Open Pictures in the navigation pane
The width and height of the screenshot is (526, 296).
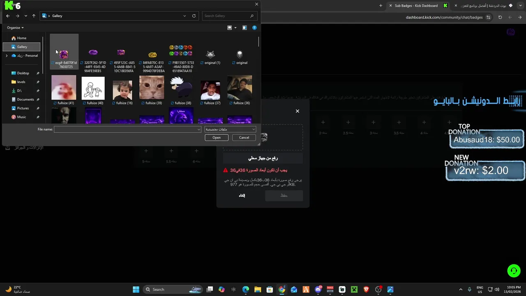pos(23,108)
